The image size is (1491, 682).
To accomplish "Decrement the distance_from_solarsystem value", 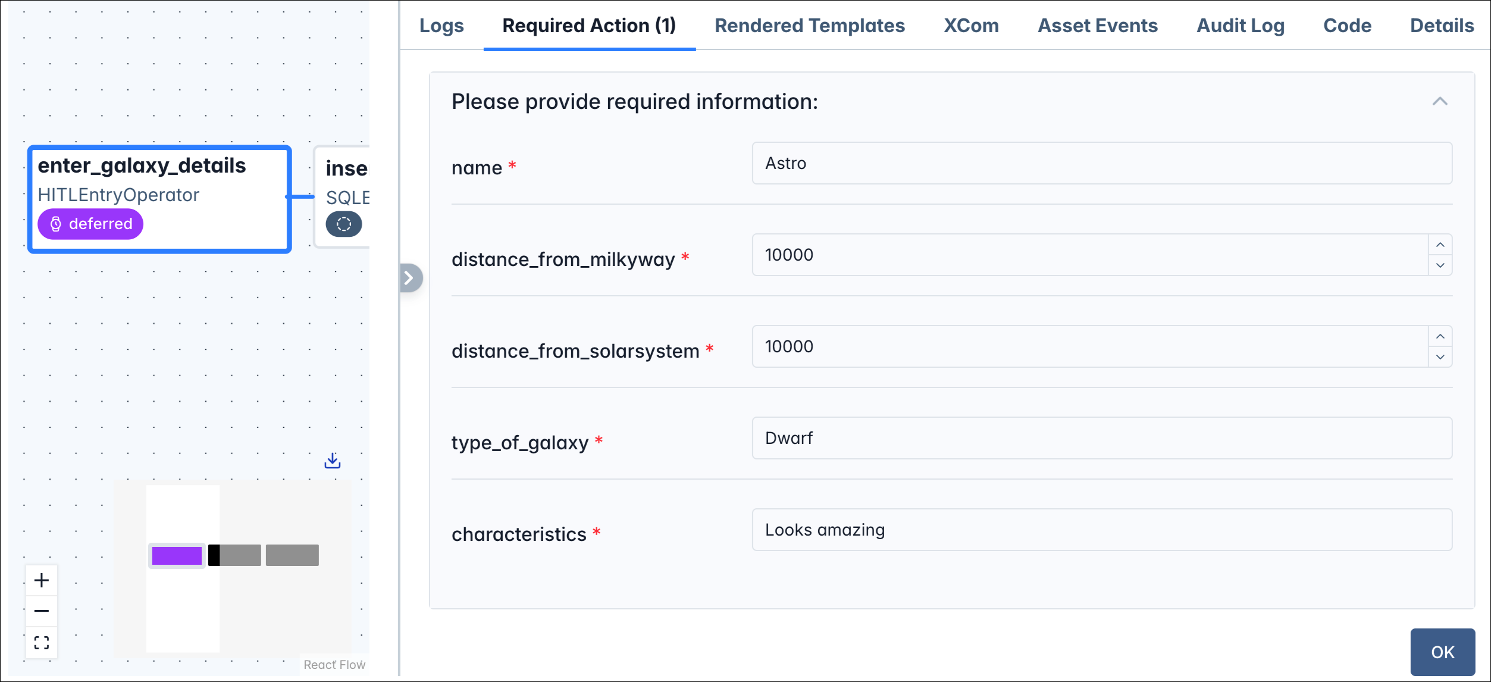I will point(1440,357).
